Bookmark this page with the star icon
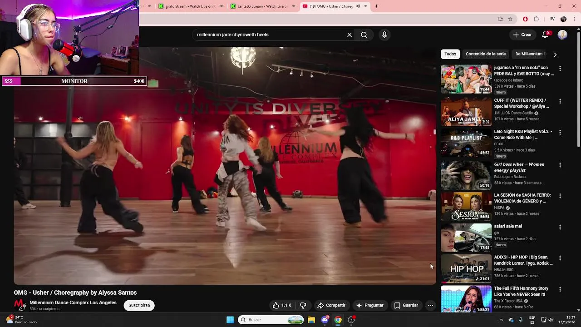 pyautogui.click(x=510, y=19)
